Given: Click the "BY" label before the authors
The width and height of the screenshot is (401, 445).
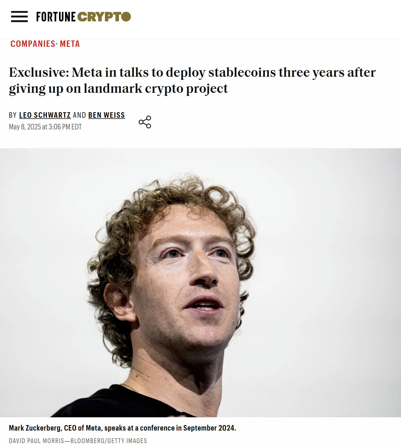Looking at the screenshot, I should click(13, 115).
